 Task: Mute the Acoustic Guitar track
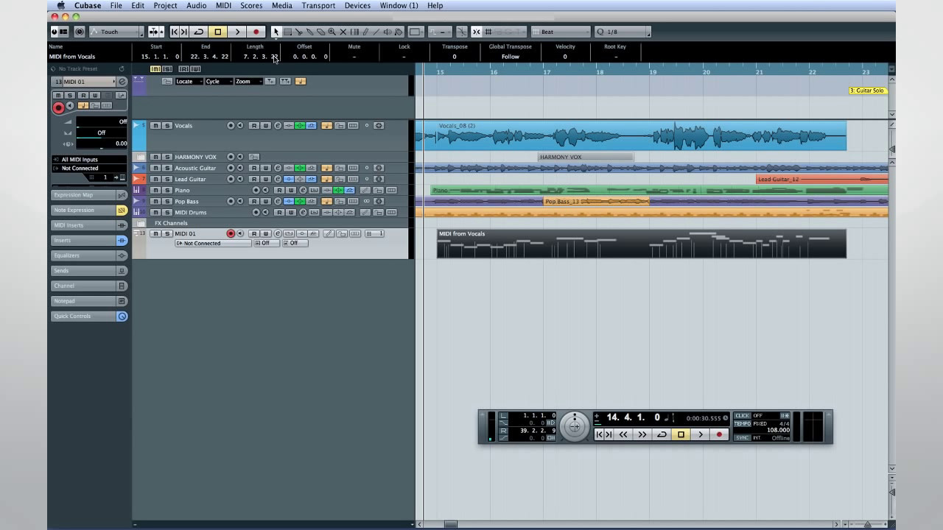(x=155, y=168)
